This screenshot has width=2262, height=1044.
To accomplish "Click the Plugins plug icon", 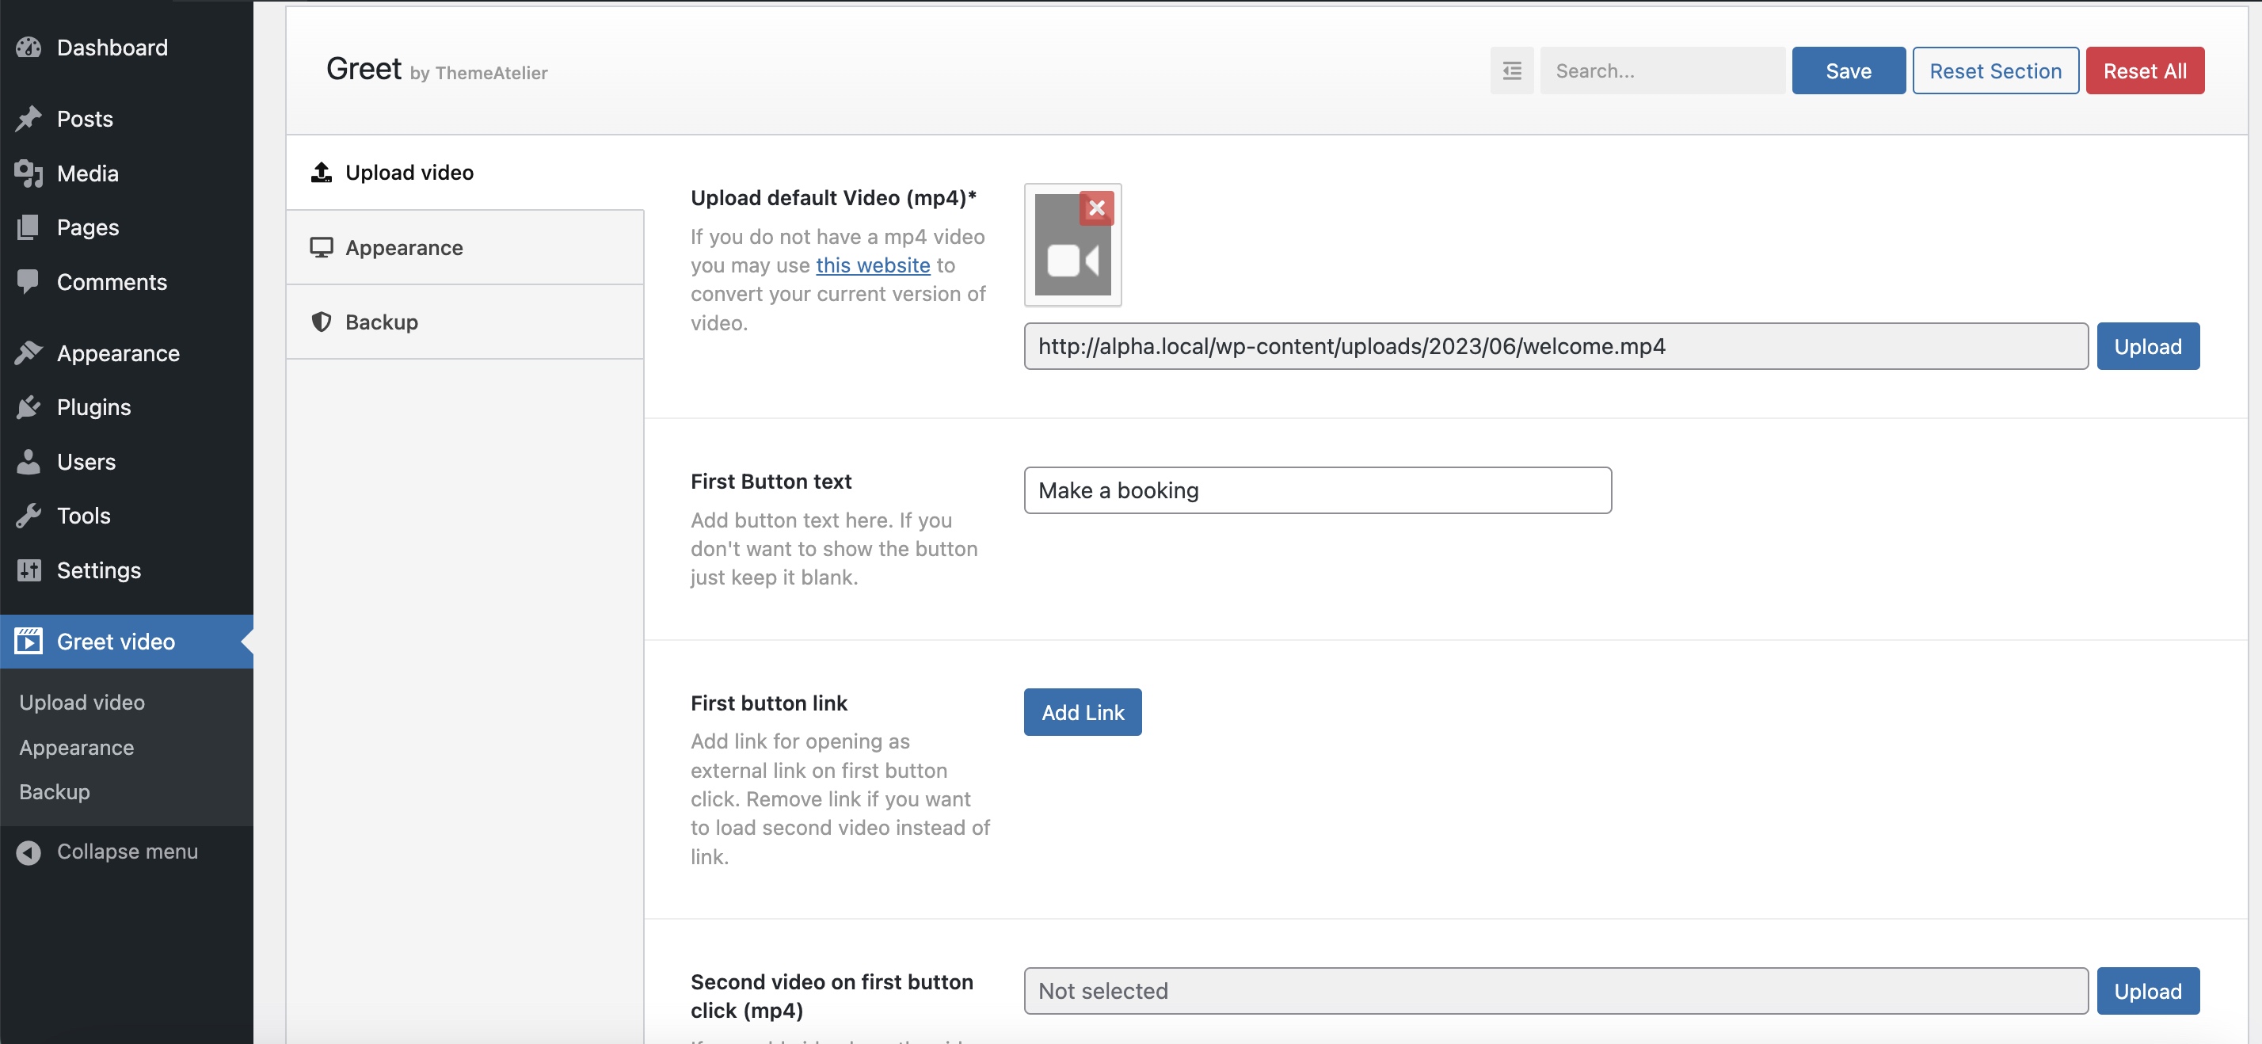I will [x=28, y=407].
